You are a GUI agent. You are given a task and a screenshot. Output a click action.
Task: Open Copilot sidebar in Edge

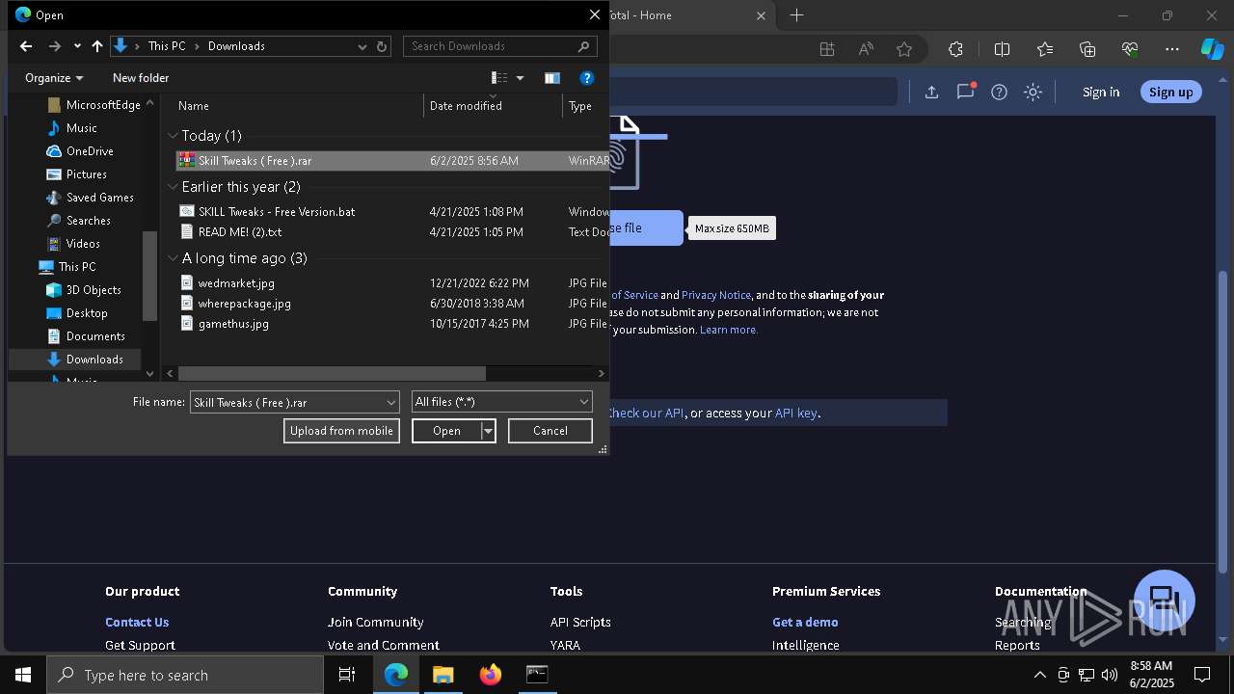coord(1212,49)
